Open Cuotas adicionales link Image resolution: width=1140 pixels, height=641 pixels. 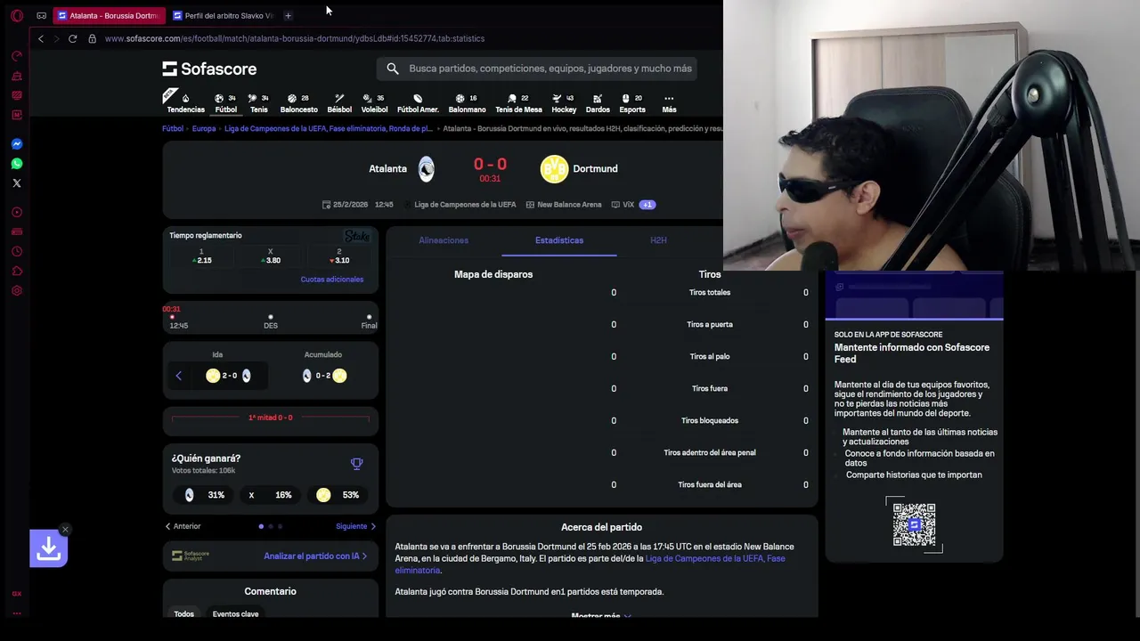(x=332, y=280)
